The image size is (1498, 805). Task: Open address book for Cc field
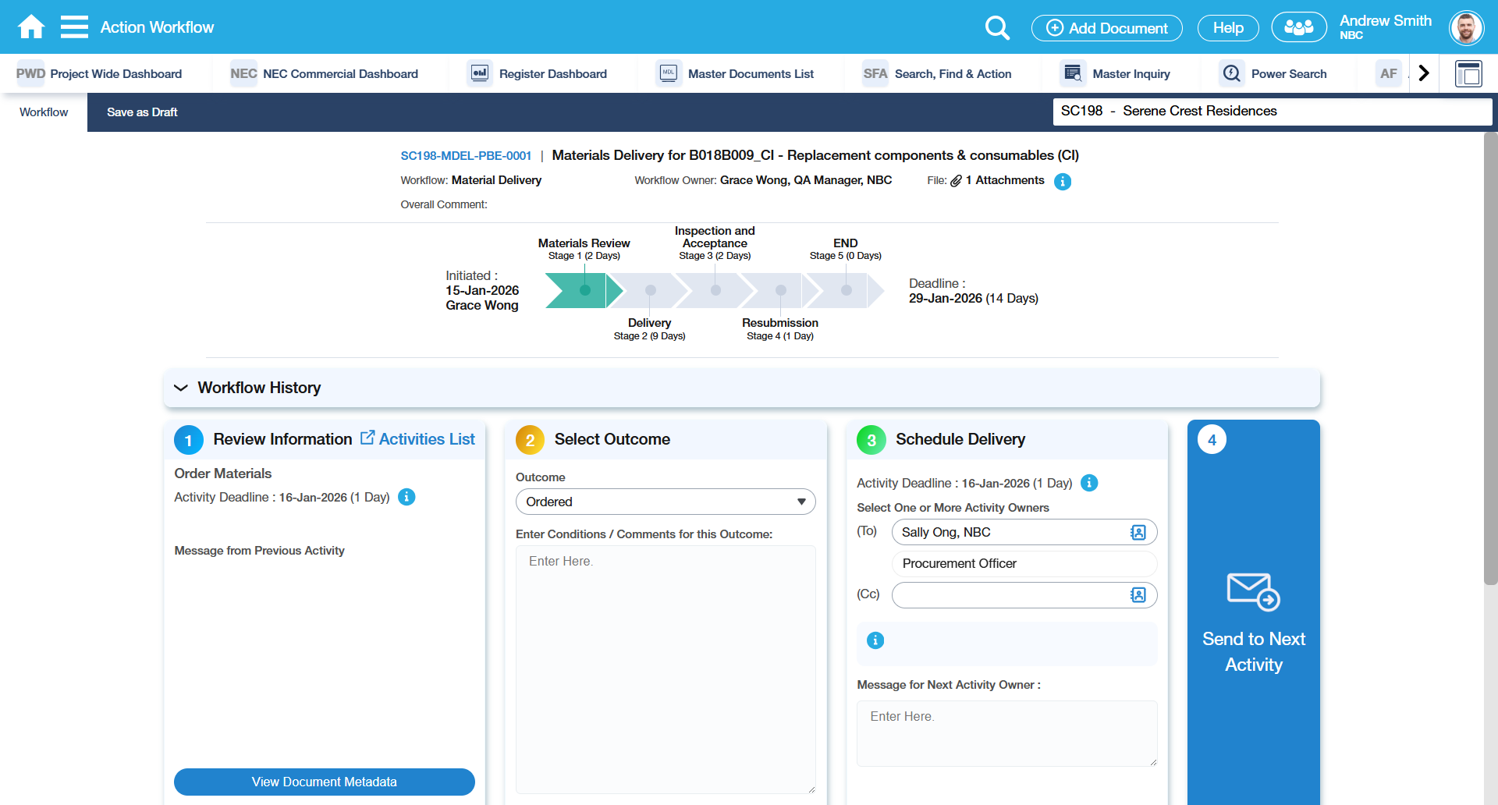[x=1138, y=595]
